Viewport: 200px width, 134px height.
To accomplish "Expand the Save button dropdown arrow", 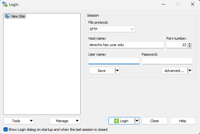I will click(x=117, y=71).
